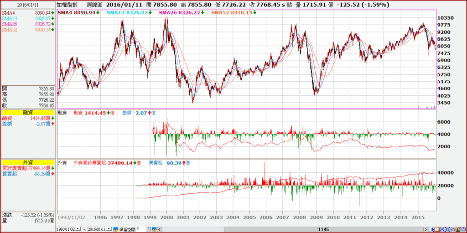Click 融資 1414.45億 in the side panel
This screenshot has height=233, width=467.
(27, 118)
